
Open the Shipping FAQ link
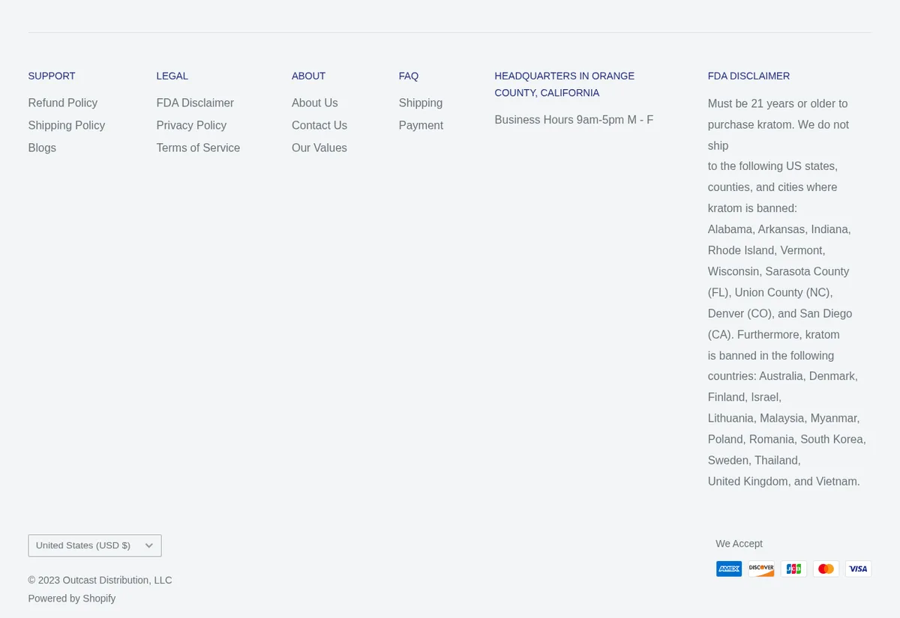pos(421,103)
